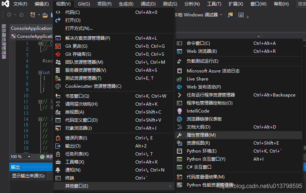
Task: Open the new item button's dropdown arrow
Action: pos(39,15)
